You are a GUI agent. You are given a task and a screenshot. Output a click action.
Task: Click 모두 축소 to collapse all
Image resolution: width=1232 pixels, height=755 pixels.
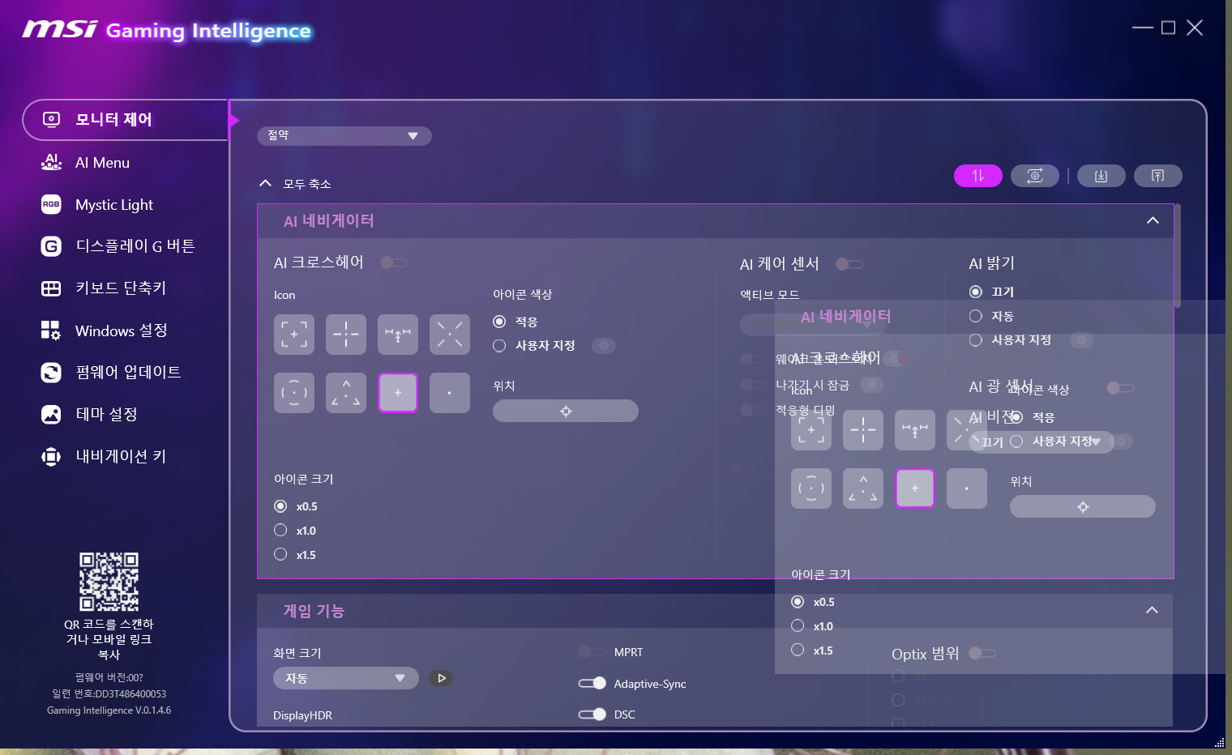[x=295, y=184]
